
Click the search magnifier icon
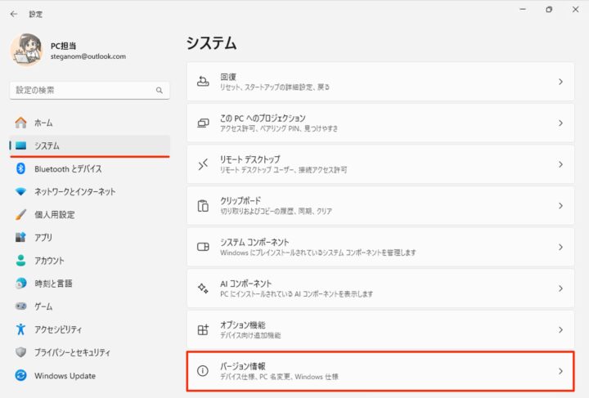[160, 91]
